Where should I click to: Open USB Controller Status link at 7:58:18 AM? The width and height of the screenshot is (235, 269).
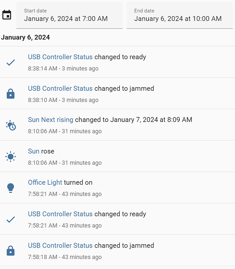[x=60, y=245]
